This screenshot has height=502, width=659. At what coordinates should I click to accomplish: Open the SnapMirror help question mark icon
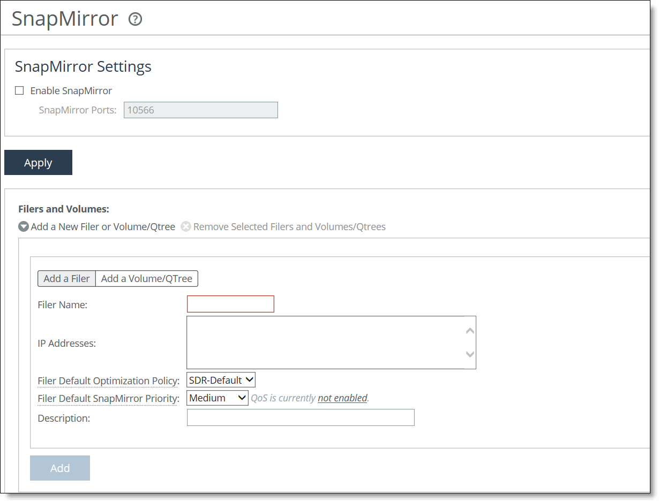tap(135, 19)
